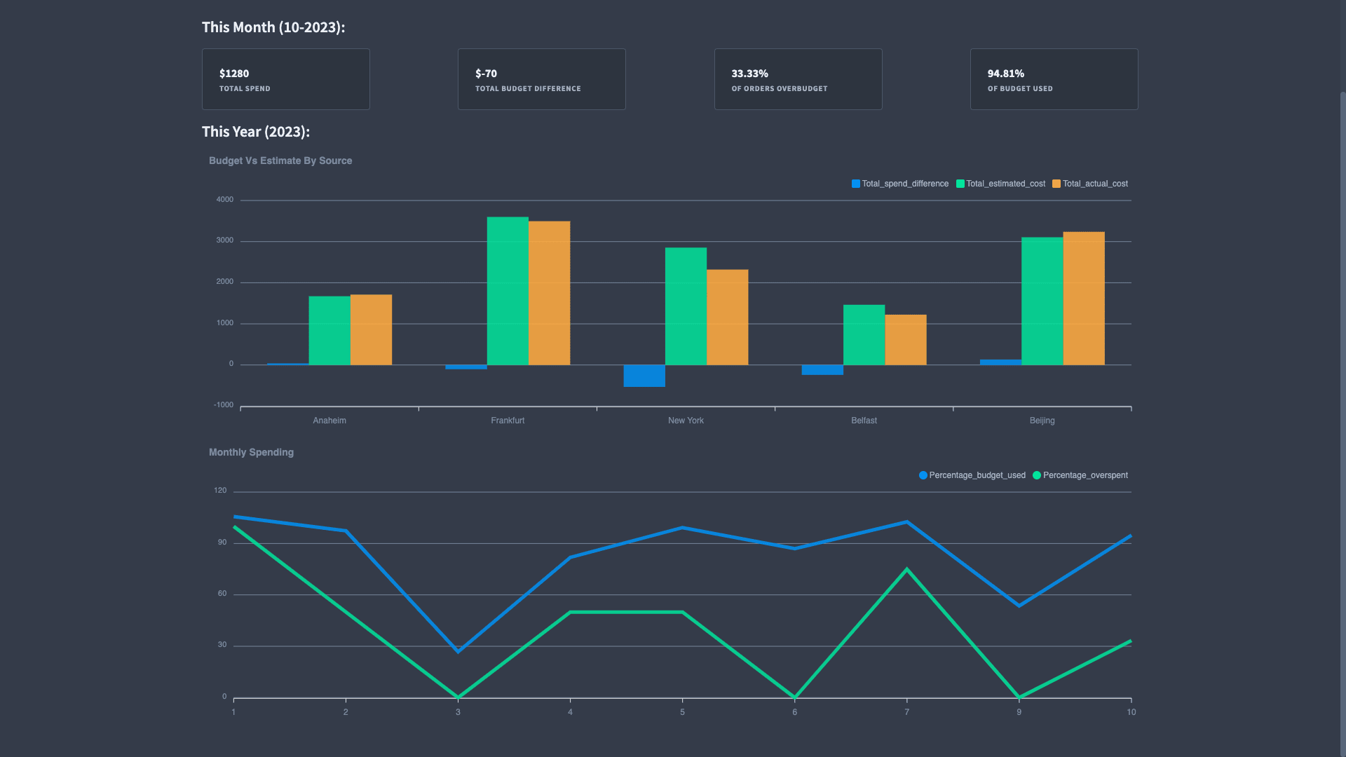
Task: Click Frankfurt green estimated cost bar
Action: [x=508, y=291]
